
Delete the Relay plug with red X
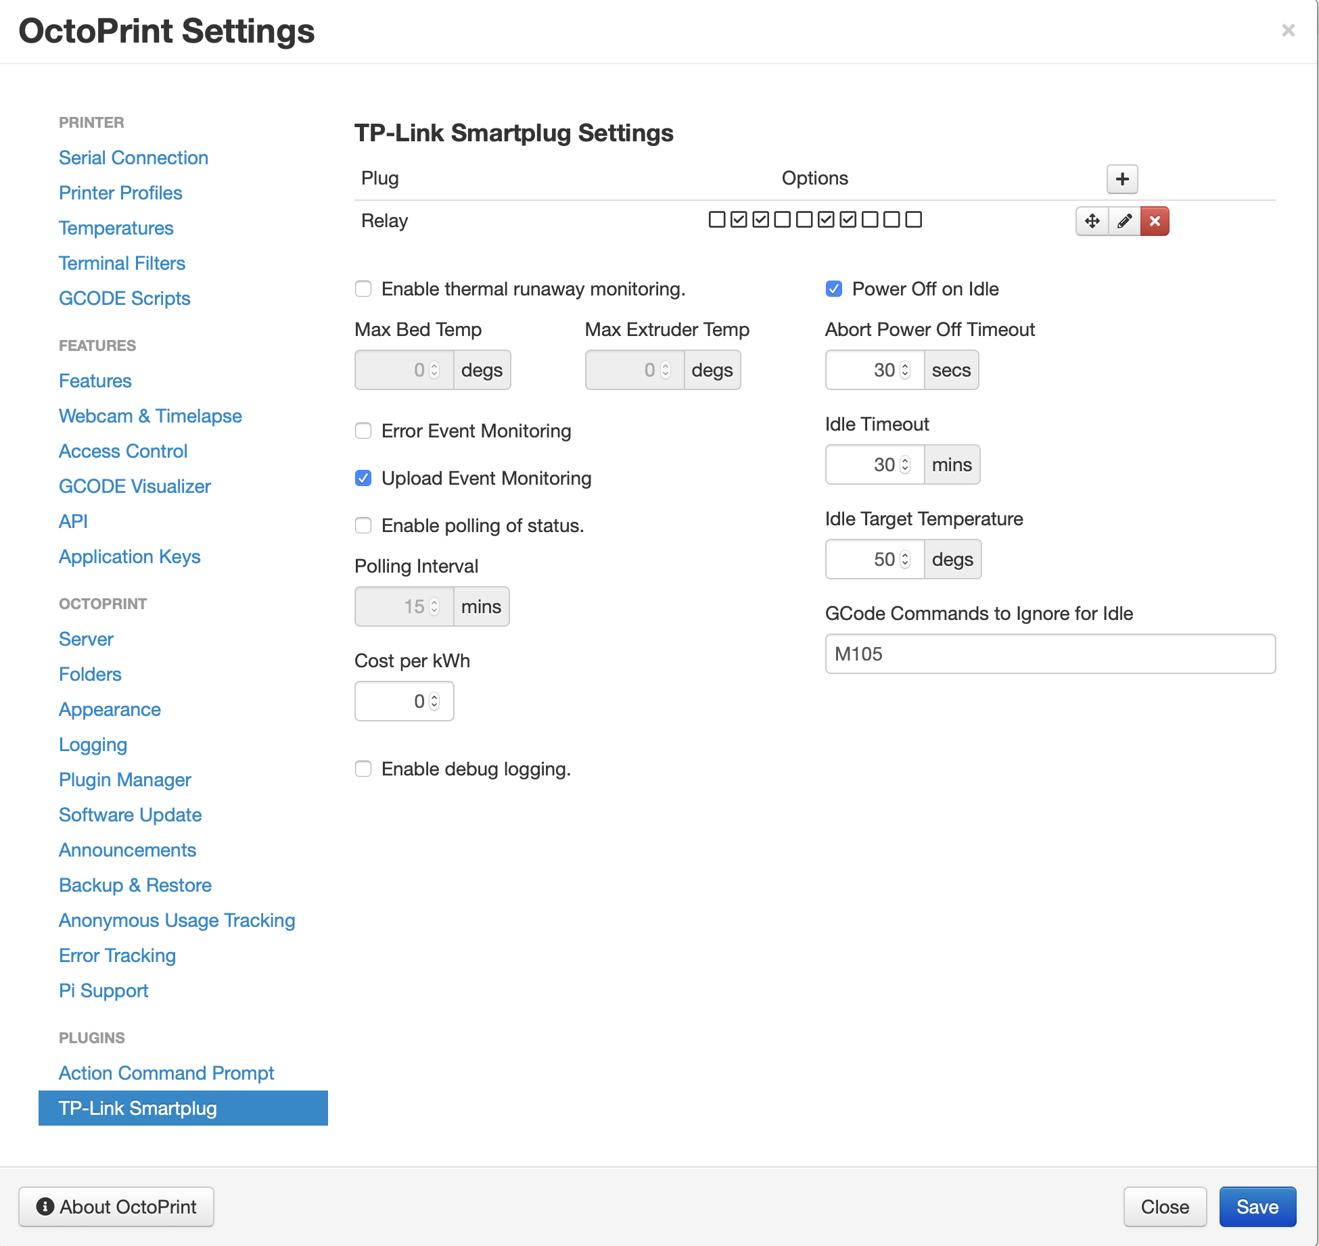click(1155, 221)
